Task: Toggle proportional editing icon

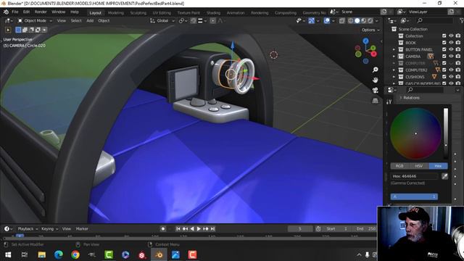Action: (212, 21)
